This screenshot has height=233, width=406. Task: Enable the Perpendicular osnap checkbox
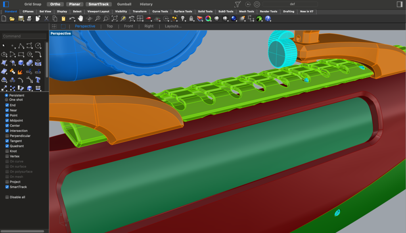(7, 136)
